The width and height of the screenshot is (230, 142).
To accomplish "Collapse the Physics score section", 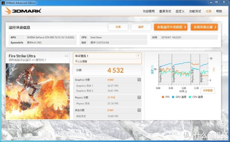I will click(x=139, y=97).
